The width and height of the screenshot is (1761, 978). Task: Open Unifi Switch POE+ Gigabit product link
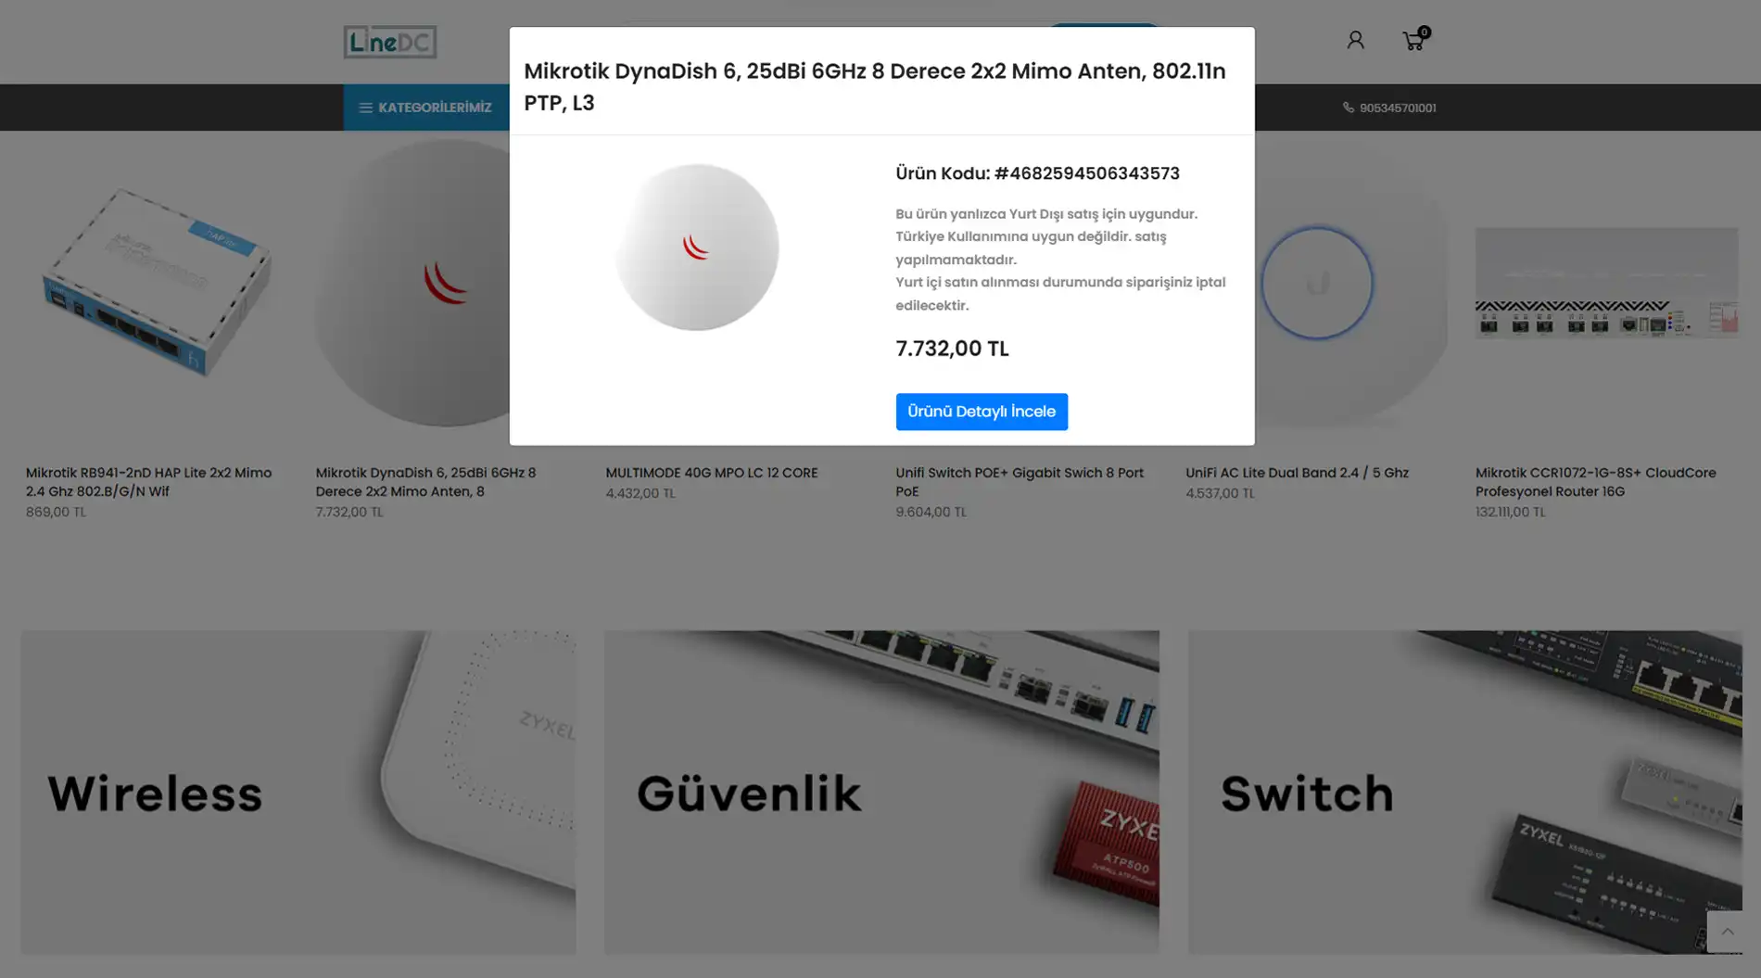(1020, 482)
